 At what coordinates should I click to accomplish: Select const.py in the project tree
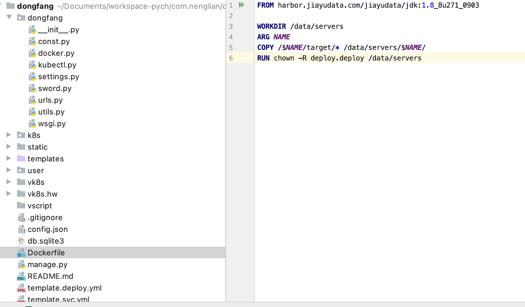click(x=113, y=41)
